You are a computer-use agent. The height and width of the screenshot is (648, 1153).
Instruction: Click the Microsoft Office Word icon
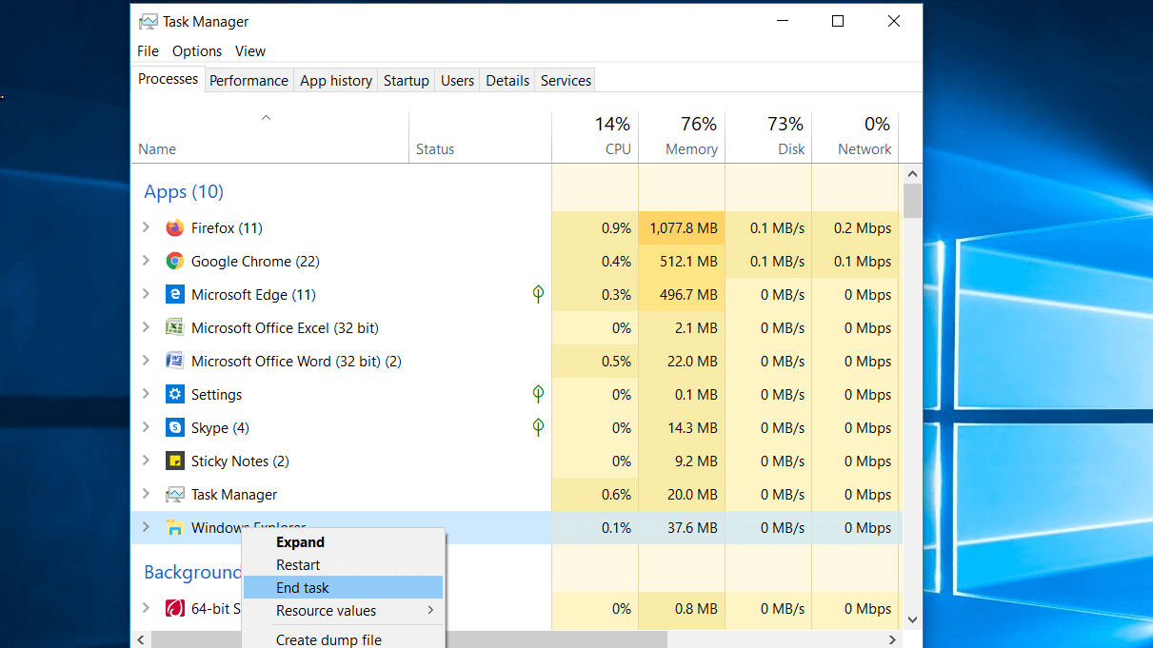coord(174,361)
